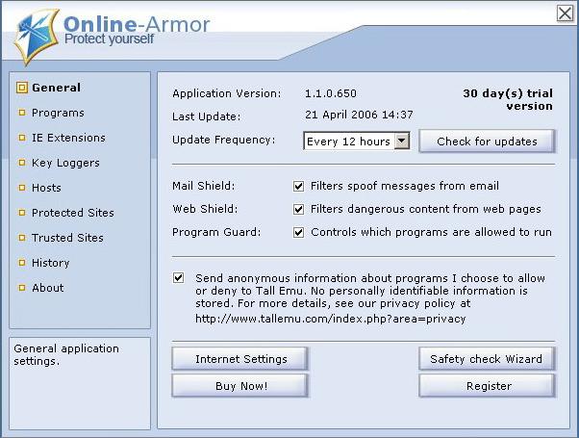579x438 pixels.
Task: Open Internet Settings
Action: 240,359
